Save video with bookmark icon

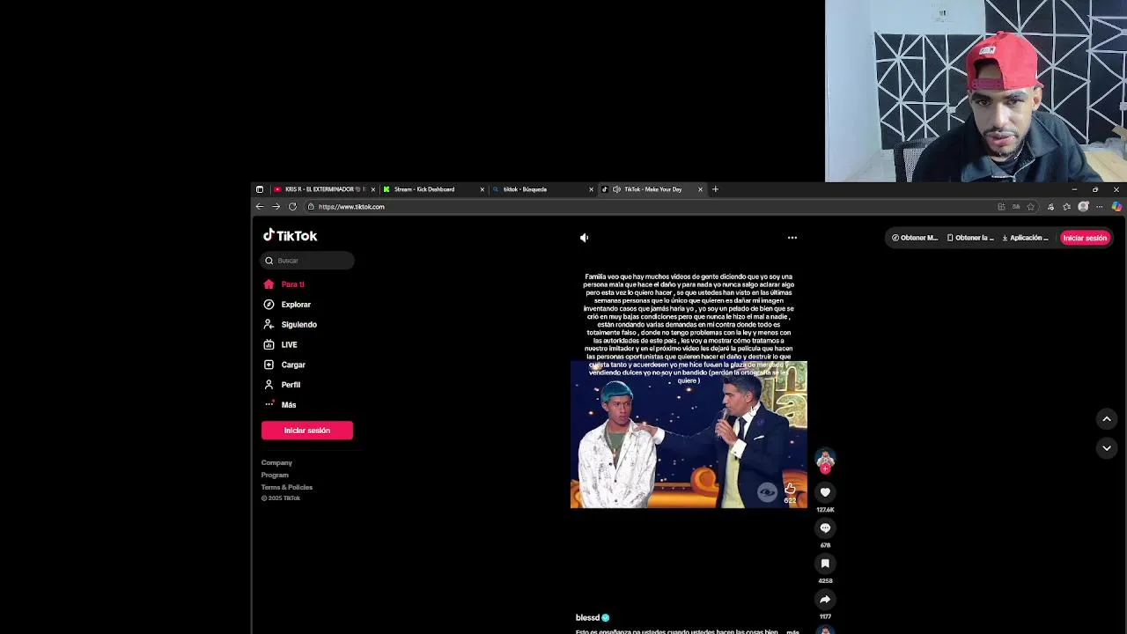825,564
